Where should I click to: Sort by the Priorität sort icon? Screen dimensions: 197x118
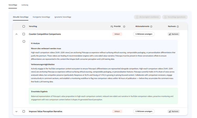click(x=112, y=26)
